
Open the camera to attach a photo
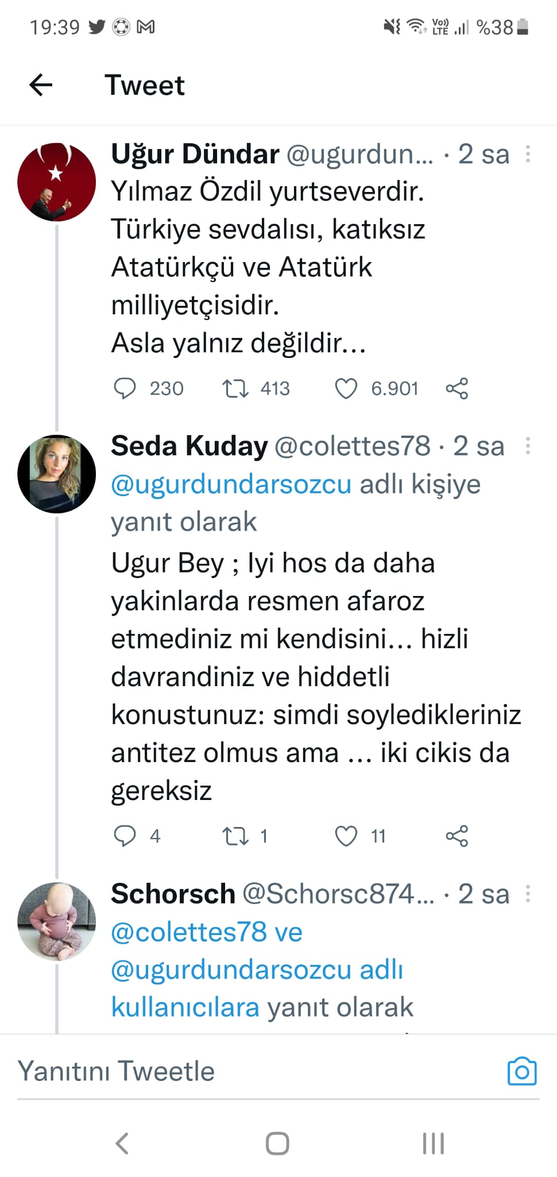click(521, 1071)
